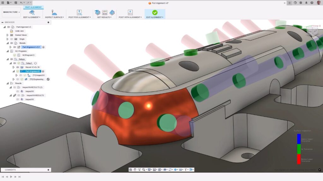Viewport: 323px width, 181px height.
Task: Click the green In Tolerance legend swatch
Action: 299,149
